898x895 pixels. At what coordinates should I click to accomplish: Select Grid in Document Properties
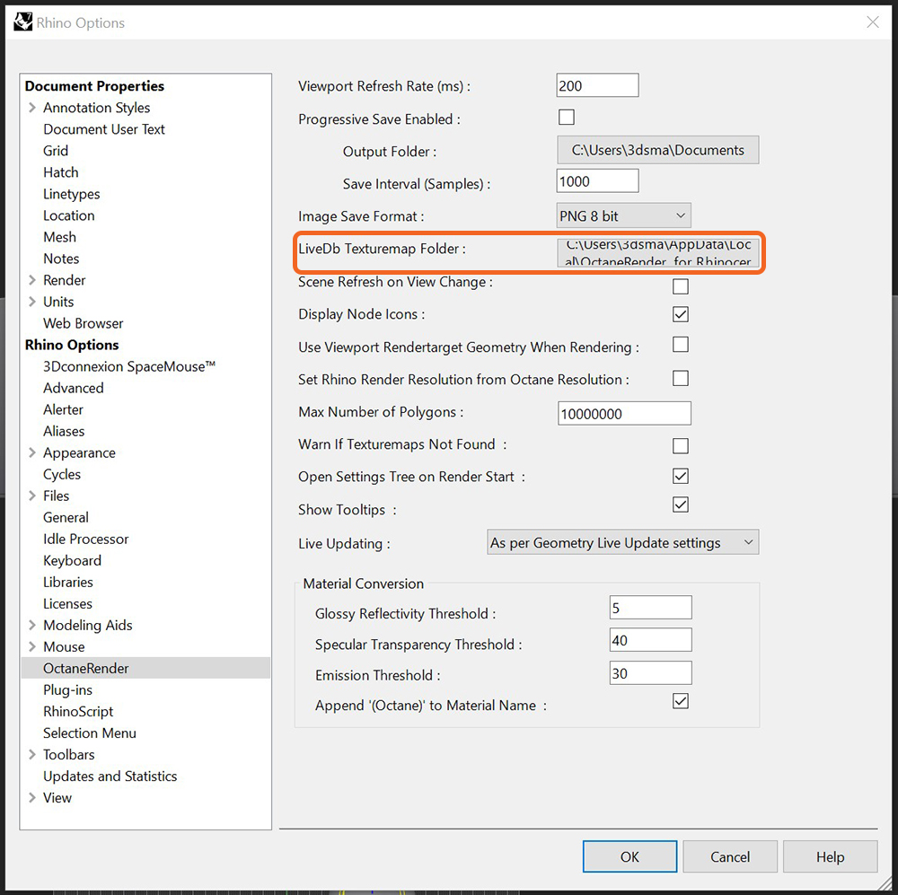pos(56,151)
